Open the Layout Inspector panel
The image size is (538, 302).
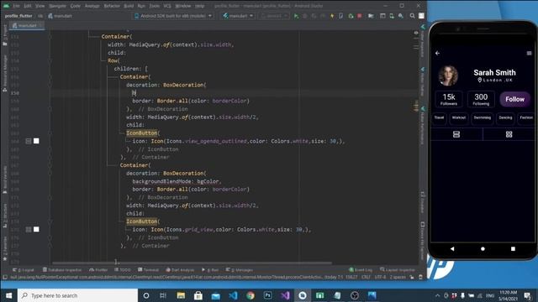[x=398, y=270]
